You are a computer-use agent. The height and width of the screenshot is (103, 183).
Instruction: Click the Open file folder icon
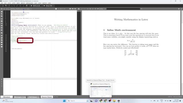6,6
